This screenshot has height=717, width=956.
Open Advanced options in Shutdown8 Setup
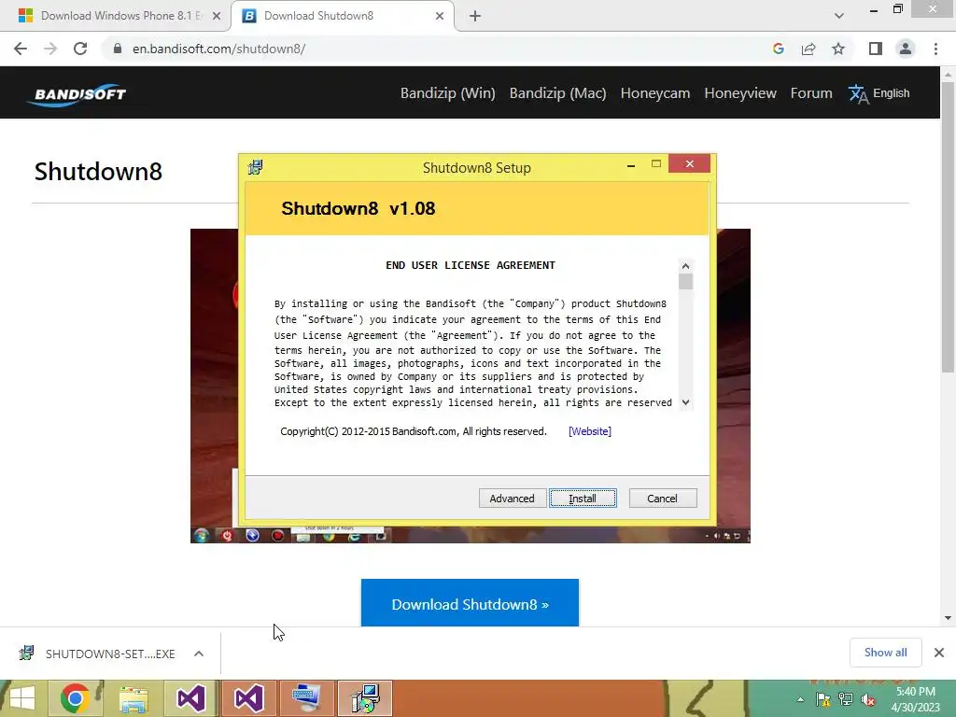point(512,499)
